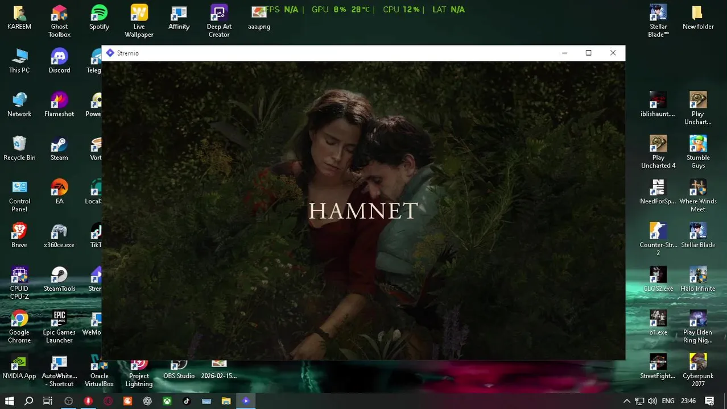
Task: Select the Affinity desktop shortcut
Action: pyautogui.click(x=179, y=18)
